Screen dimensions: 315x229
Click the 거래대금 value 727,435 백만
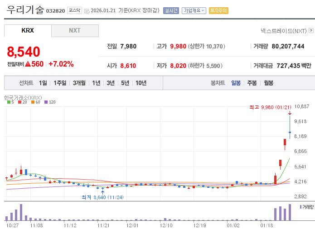[x=294, y=66]
